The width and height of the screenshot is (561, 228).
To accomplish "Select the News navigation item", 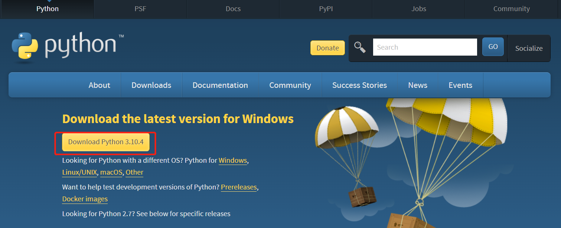I will 418,85.
